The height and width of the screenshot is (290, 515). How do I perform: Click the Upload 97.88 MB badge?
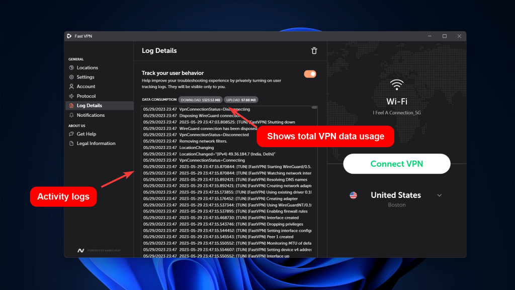tap(241, 100)
